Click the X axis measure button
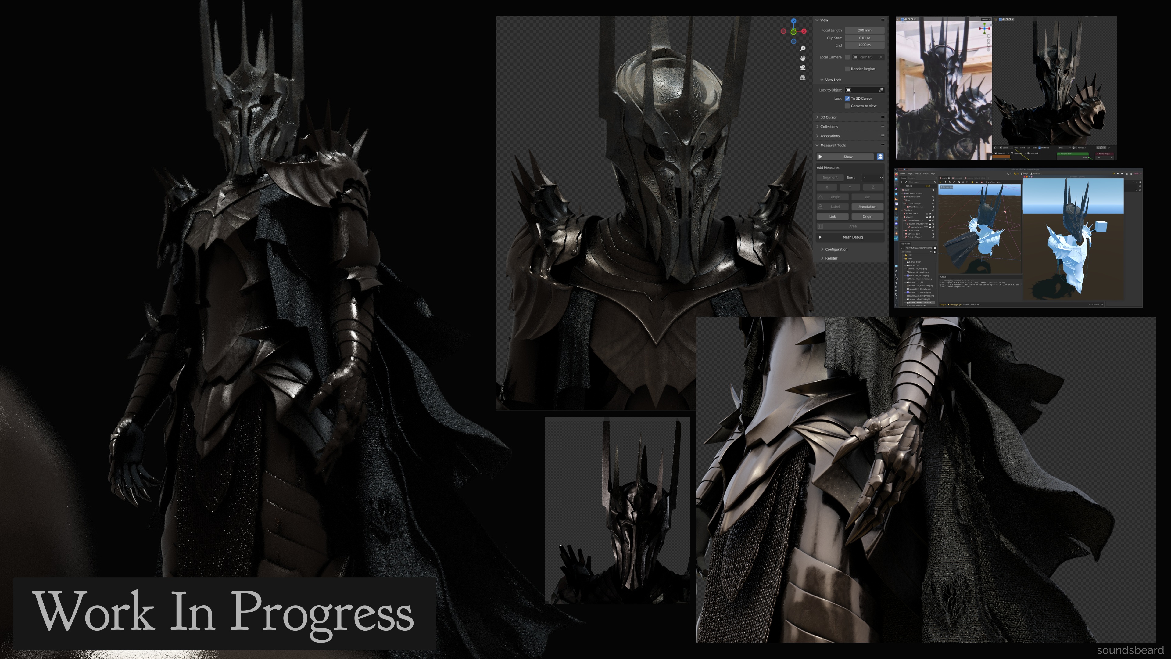Viewport: 1171px width, 659px height. click(x=827, y=187)
